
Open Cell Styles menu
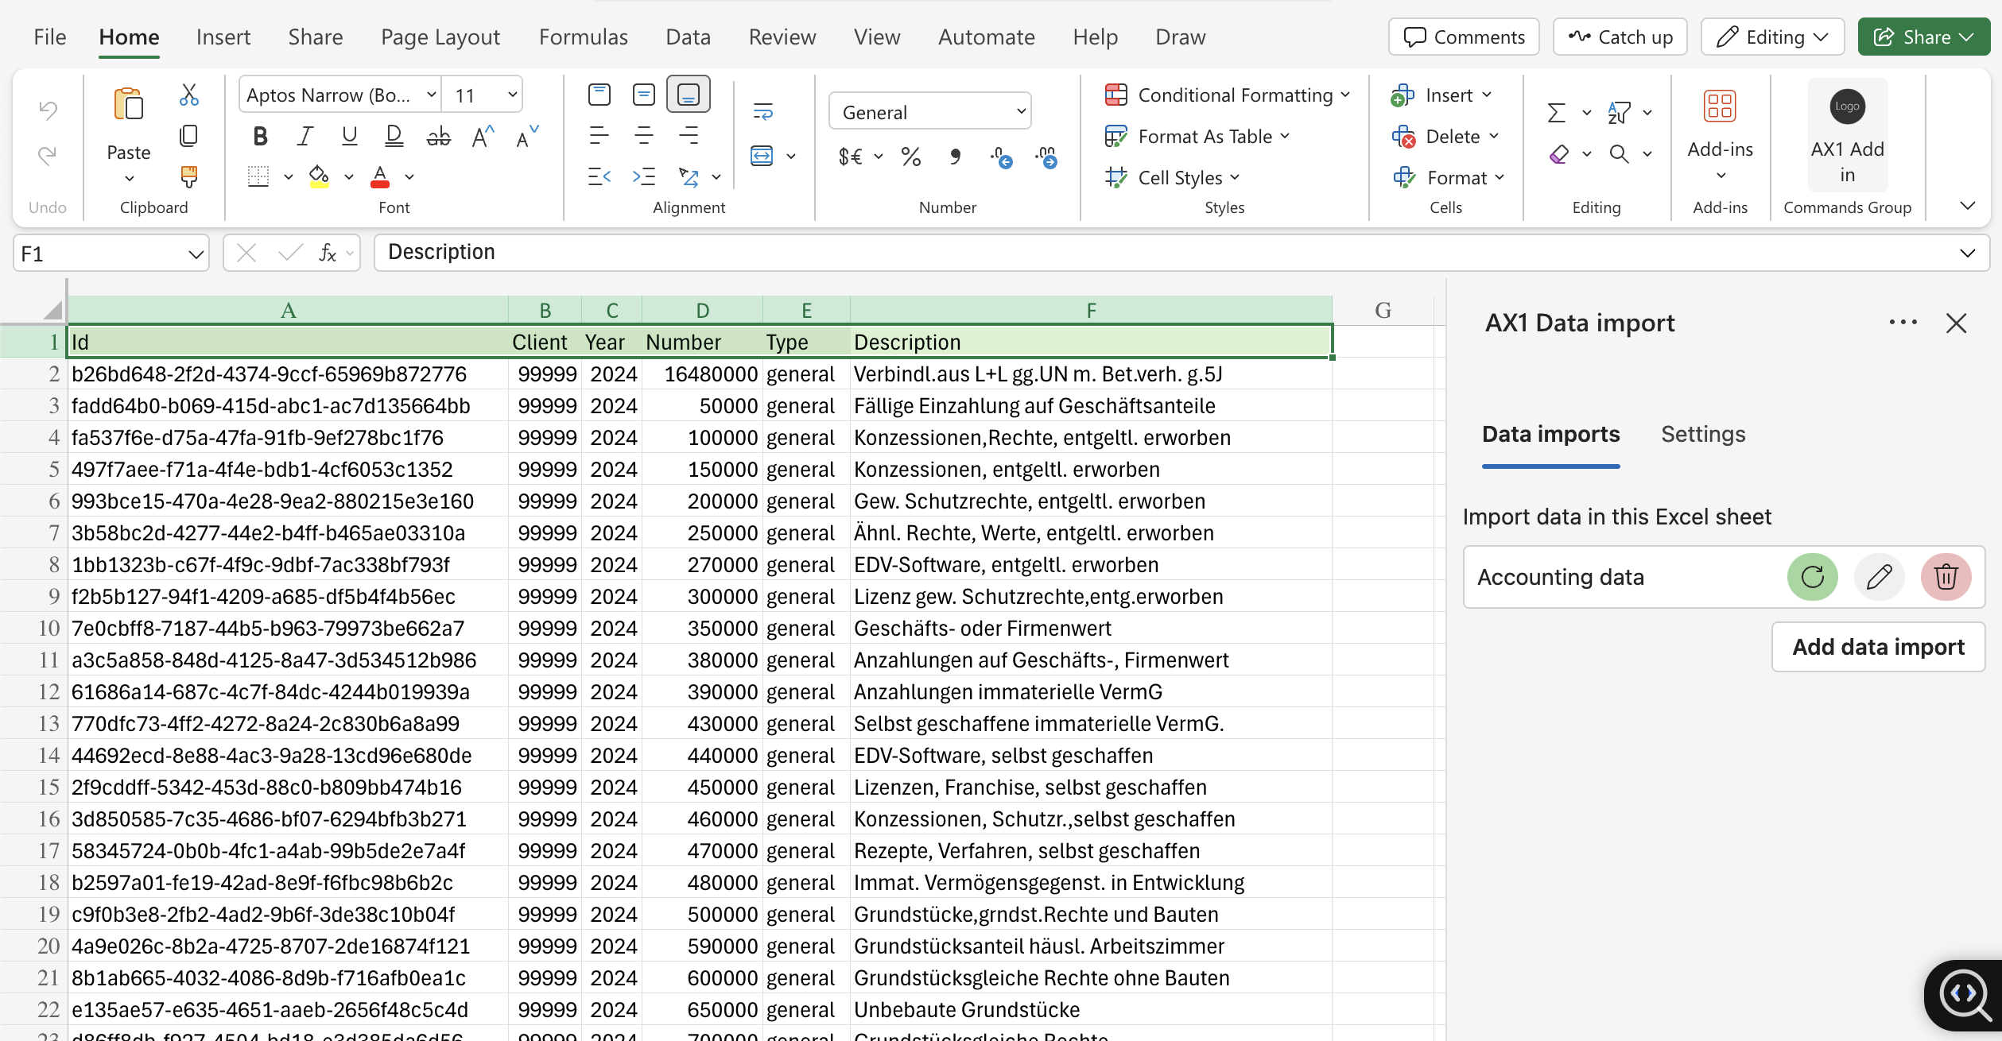point(1173,177)
